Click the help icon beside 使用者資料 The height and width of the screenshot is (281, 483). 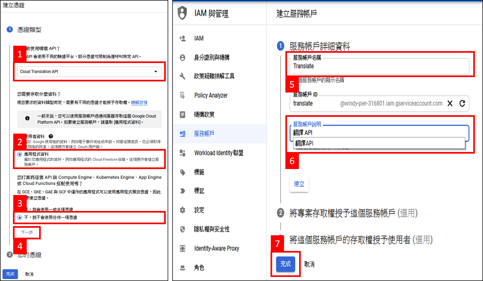(51, 136)
